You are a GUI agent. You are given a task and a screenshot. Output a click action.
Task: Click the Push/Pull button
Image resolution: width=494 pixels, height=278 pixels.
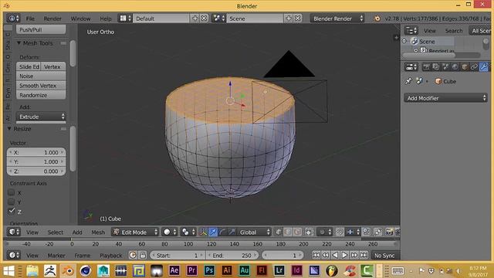point(41,29)
